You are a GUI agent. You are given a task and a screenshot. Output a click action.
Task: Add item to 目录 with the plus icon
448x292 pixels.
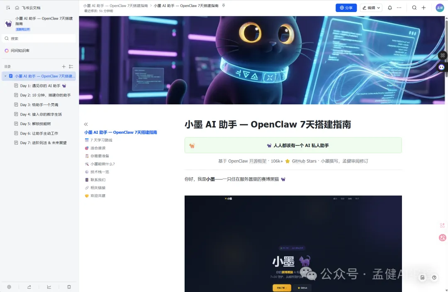coord(64,66)
